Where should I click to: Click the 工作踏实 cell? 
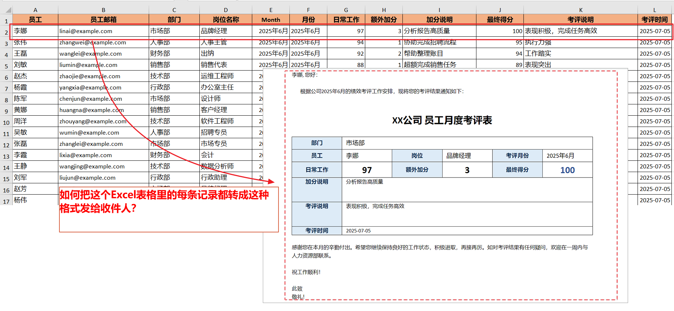coord(580,53)
